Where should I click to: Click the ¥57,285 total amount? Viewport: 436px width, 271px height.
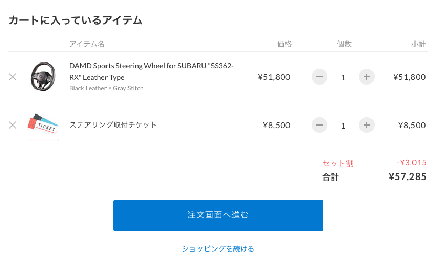[x=407, y=176]
